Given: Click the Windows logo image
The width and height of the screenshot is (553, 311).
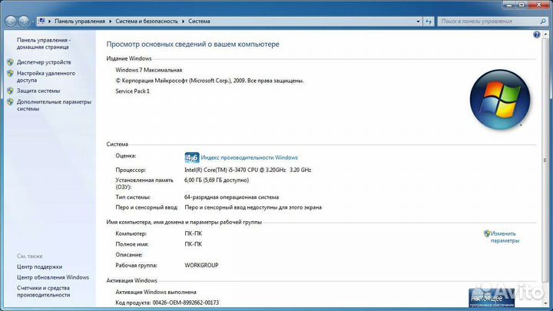Looking at the screenshot, I should [x=500, y=99].
